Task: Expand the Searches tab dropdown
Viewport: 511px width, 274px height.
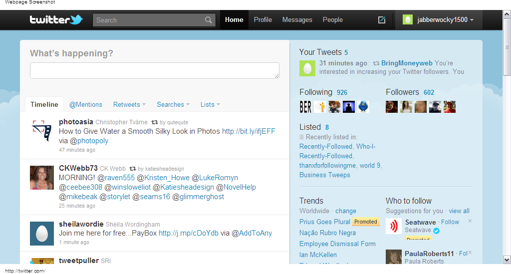Action: (x=188, y=105)
